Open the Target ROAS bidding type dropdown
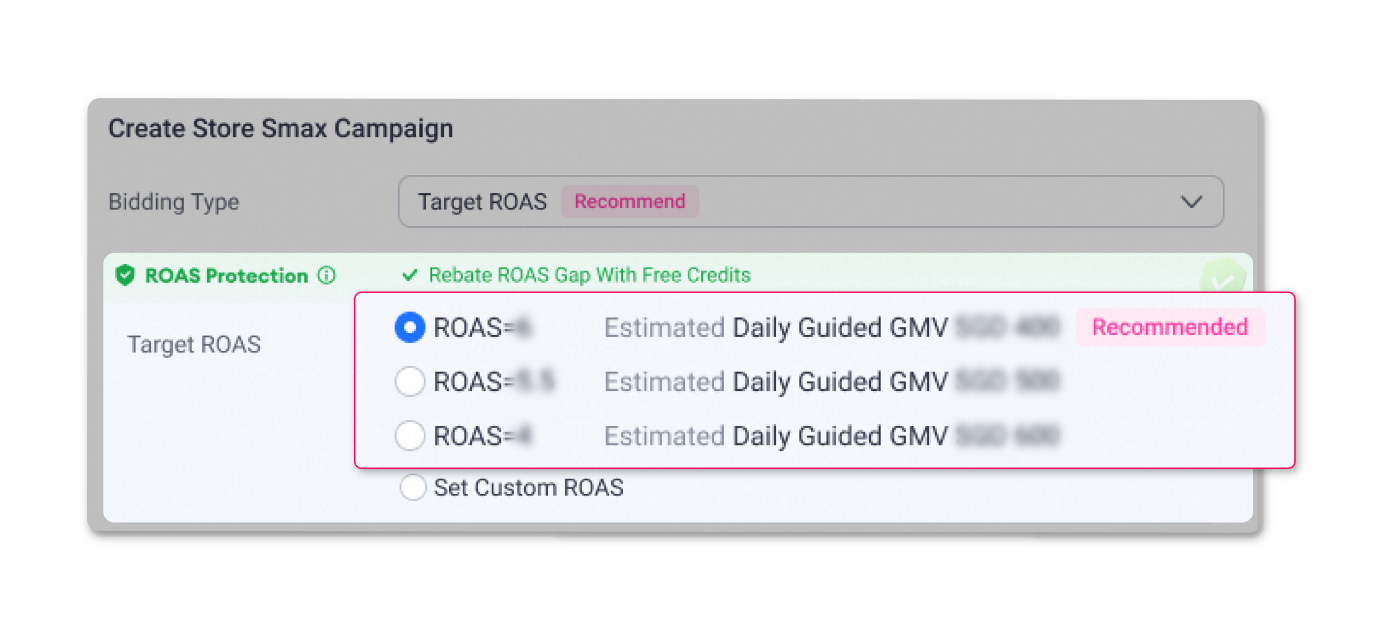This screenshot has width=1382, height=631. coord(810,202)
